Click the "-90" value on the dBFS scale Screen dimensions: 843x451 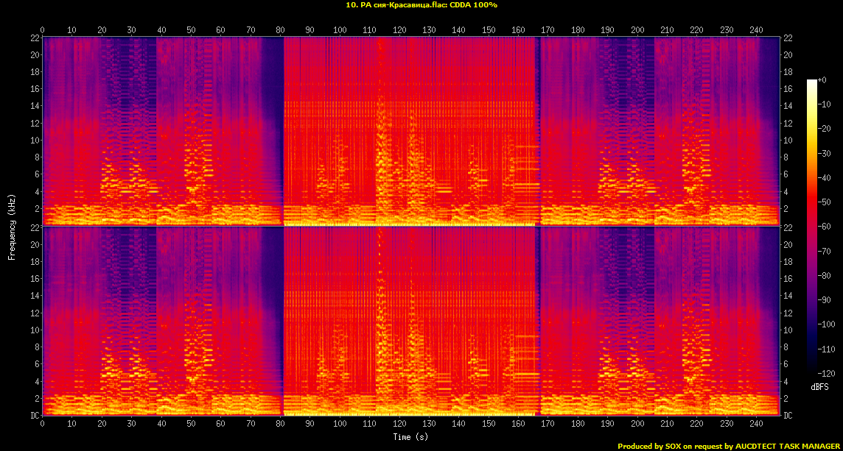tap(824, 299)
